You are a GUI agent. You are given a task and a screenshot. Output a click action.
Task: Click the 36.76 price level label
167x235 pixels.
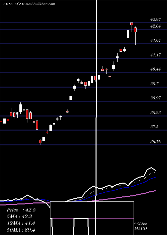point(156,141)
